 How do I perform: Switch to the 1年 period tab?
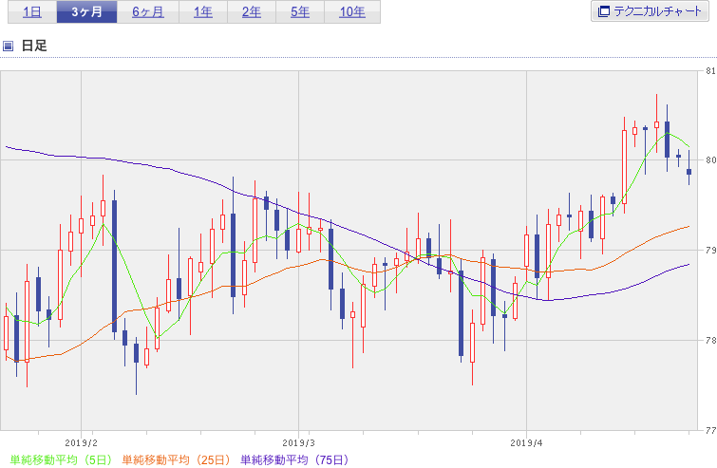pyautogui.click(x=203, y=11)
